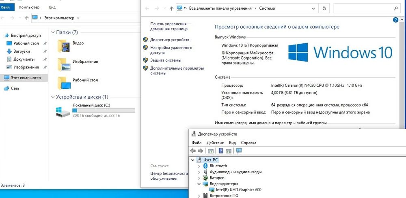
Task: Click the shield icon next to Защита системы
Action: tap(145, 60)
